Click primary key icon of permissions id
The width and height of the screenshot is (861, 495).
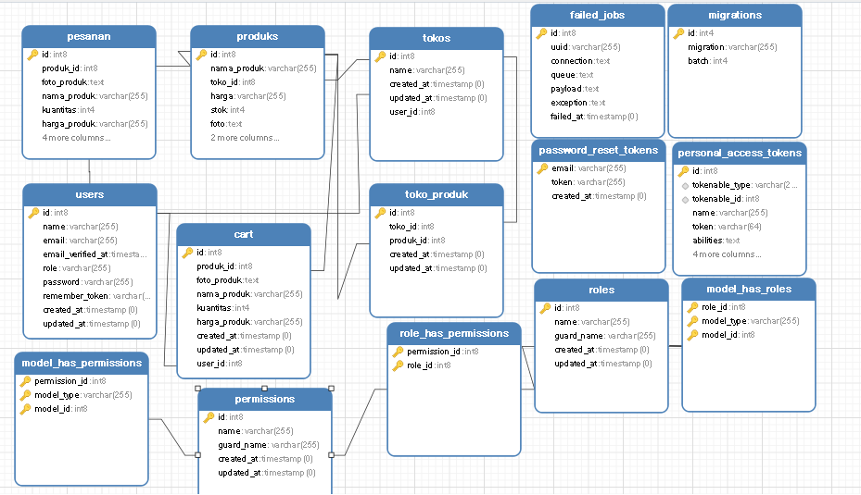click(209, 417)
